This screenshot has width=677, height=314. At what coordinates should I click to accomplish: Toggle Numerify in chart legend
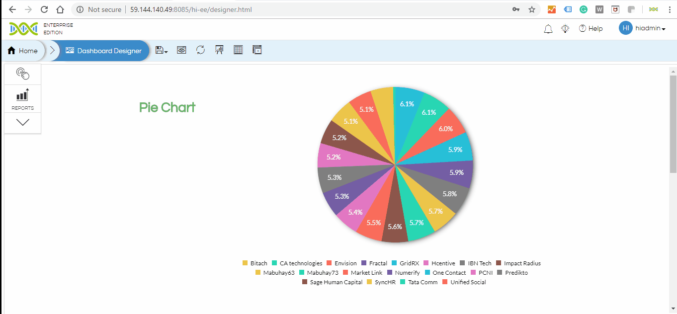click(x=404, y=273)
